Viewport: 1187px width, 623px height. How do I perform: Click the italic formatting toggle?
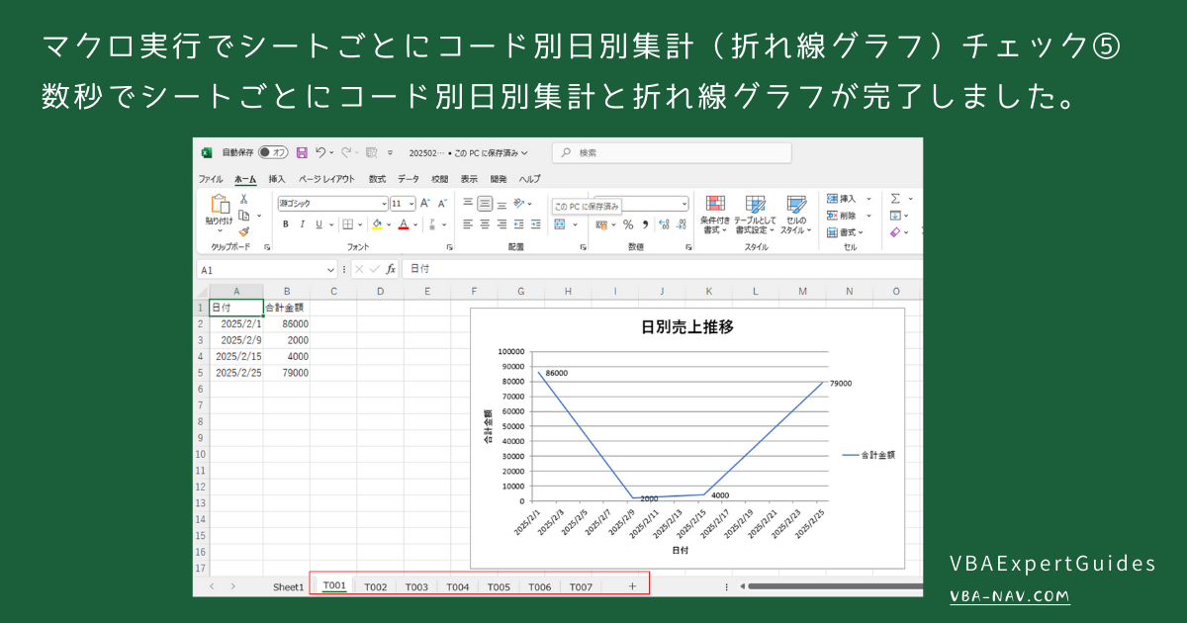click(x=302, y=224)
